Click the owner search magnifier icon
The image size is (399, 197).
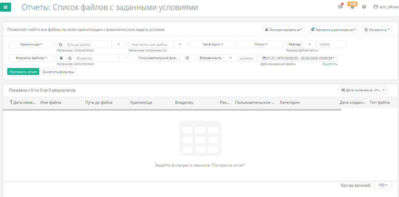click(70, 58)
